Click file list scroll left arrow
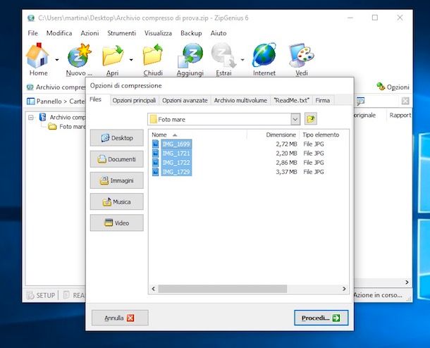The height and width of the screenshot is (348, 430). click(x=154, y=289)
